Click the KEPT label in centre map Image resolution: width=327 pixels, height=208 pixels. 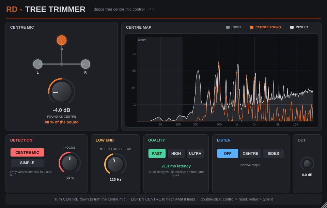142,40
